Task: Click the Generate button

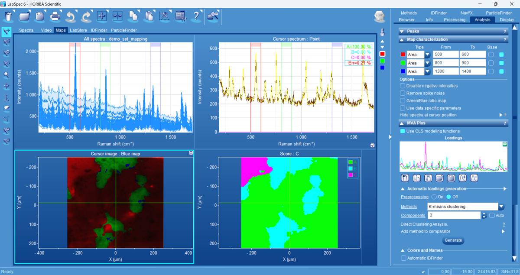Action: [453, 240]
